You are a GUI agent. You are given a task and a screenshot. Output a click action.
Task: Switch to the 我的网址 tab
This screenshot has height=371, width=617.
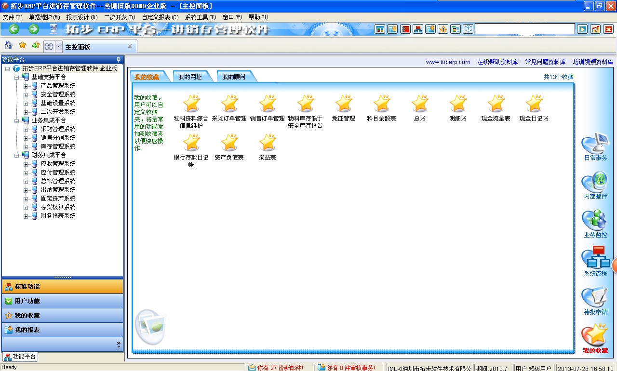point(190,77)
